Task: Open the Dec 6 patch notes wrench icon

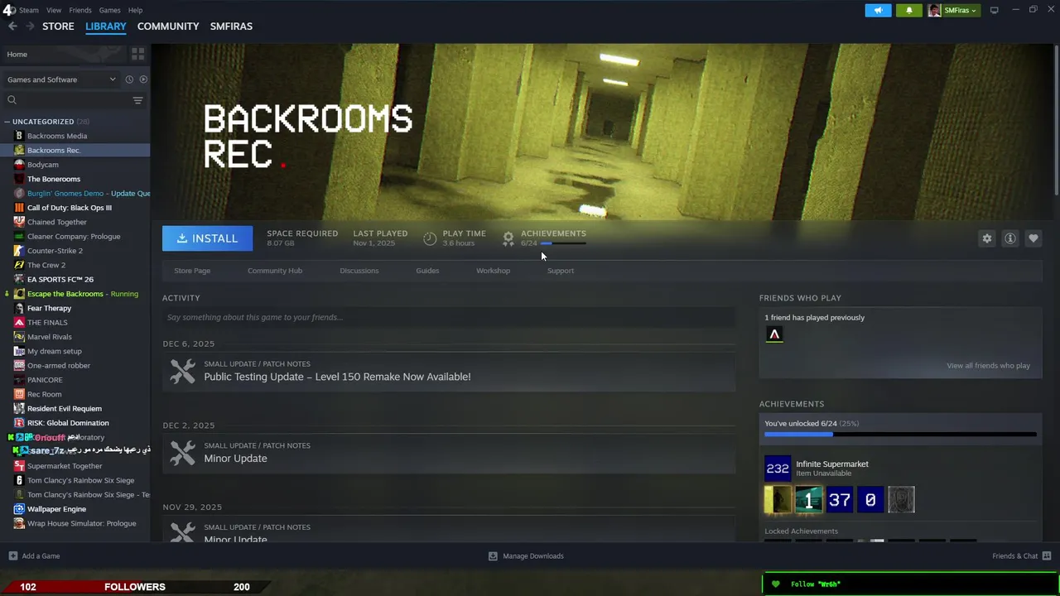Action: pos(182,371)
